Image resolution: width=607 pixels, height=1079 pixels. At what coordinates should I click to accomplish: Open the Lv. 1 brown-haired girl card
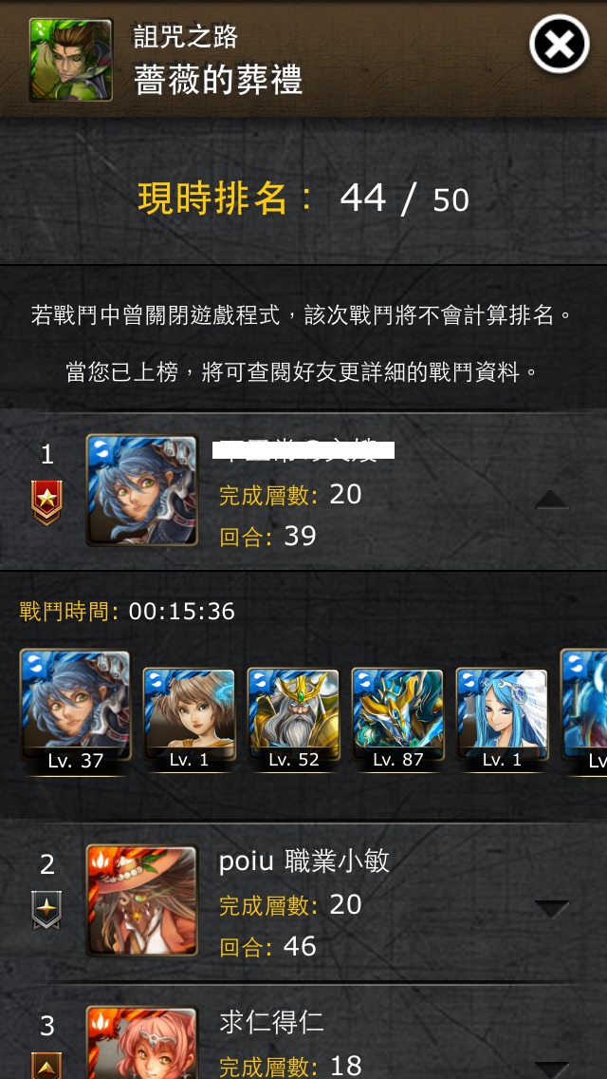[x=189, y=719]
